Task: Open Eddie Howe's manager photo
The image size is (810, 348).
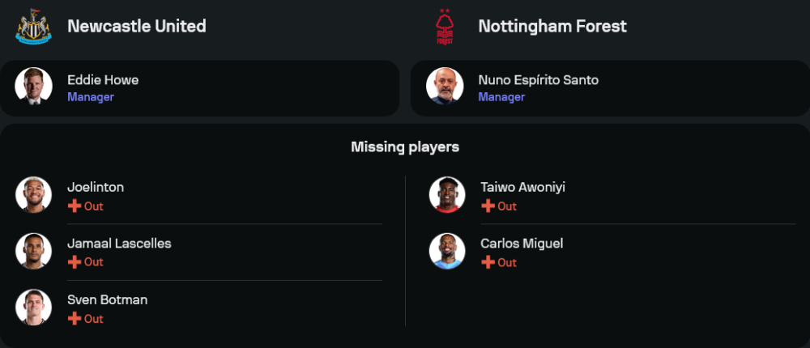Action: click(x=33, y=87)
